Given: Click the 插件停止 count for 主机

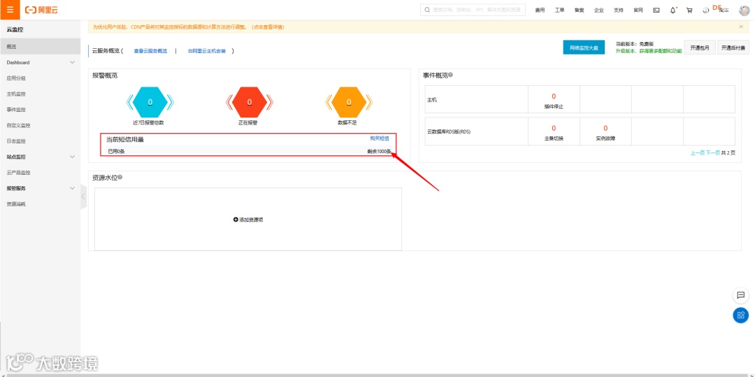Looking at the screenshot, I should [x=554, y=97].
